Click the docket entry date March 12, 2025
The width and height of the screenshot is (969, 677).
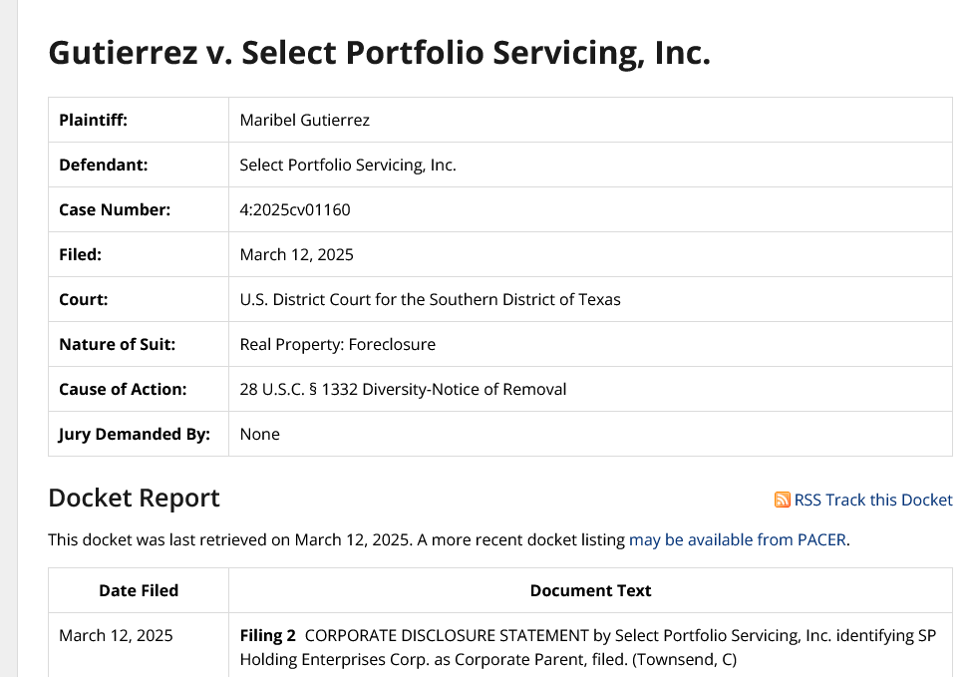tap(116, 635)
